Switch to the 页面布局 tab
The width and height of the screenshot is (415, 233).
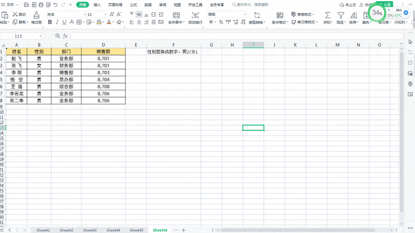[115, 5]
